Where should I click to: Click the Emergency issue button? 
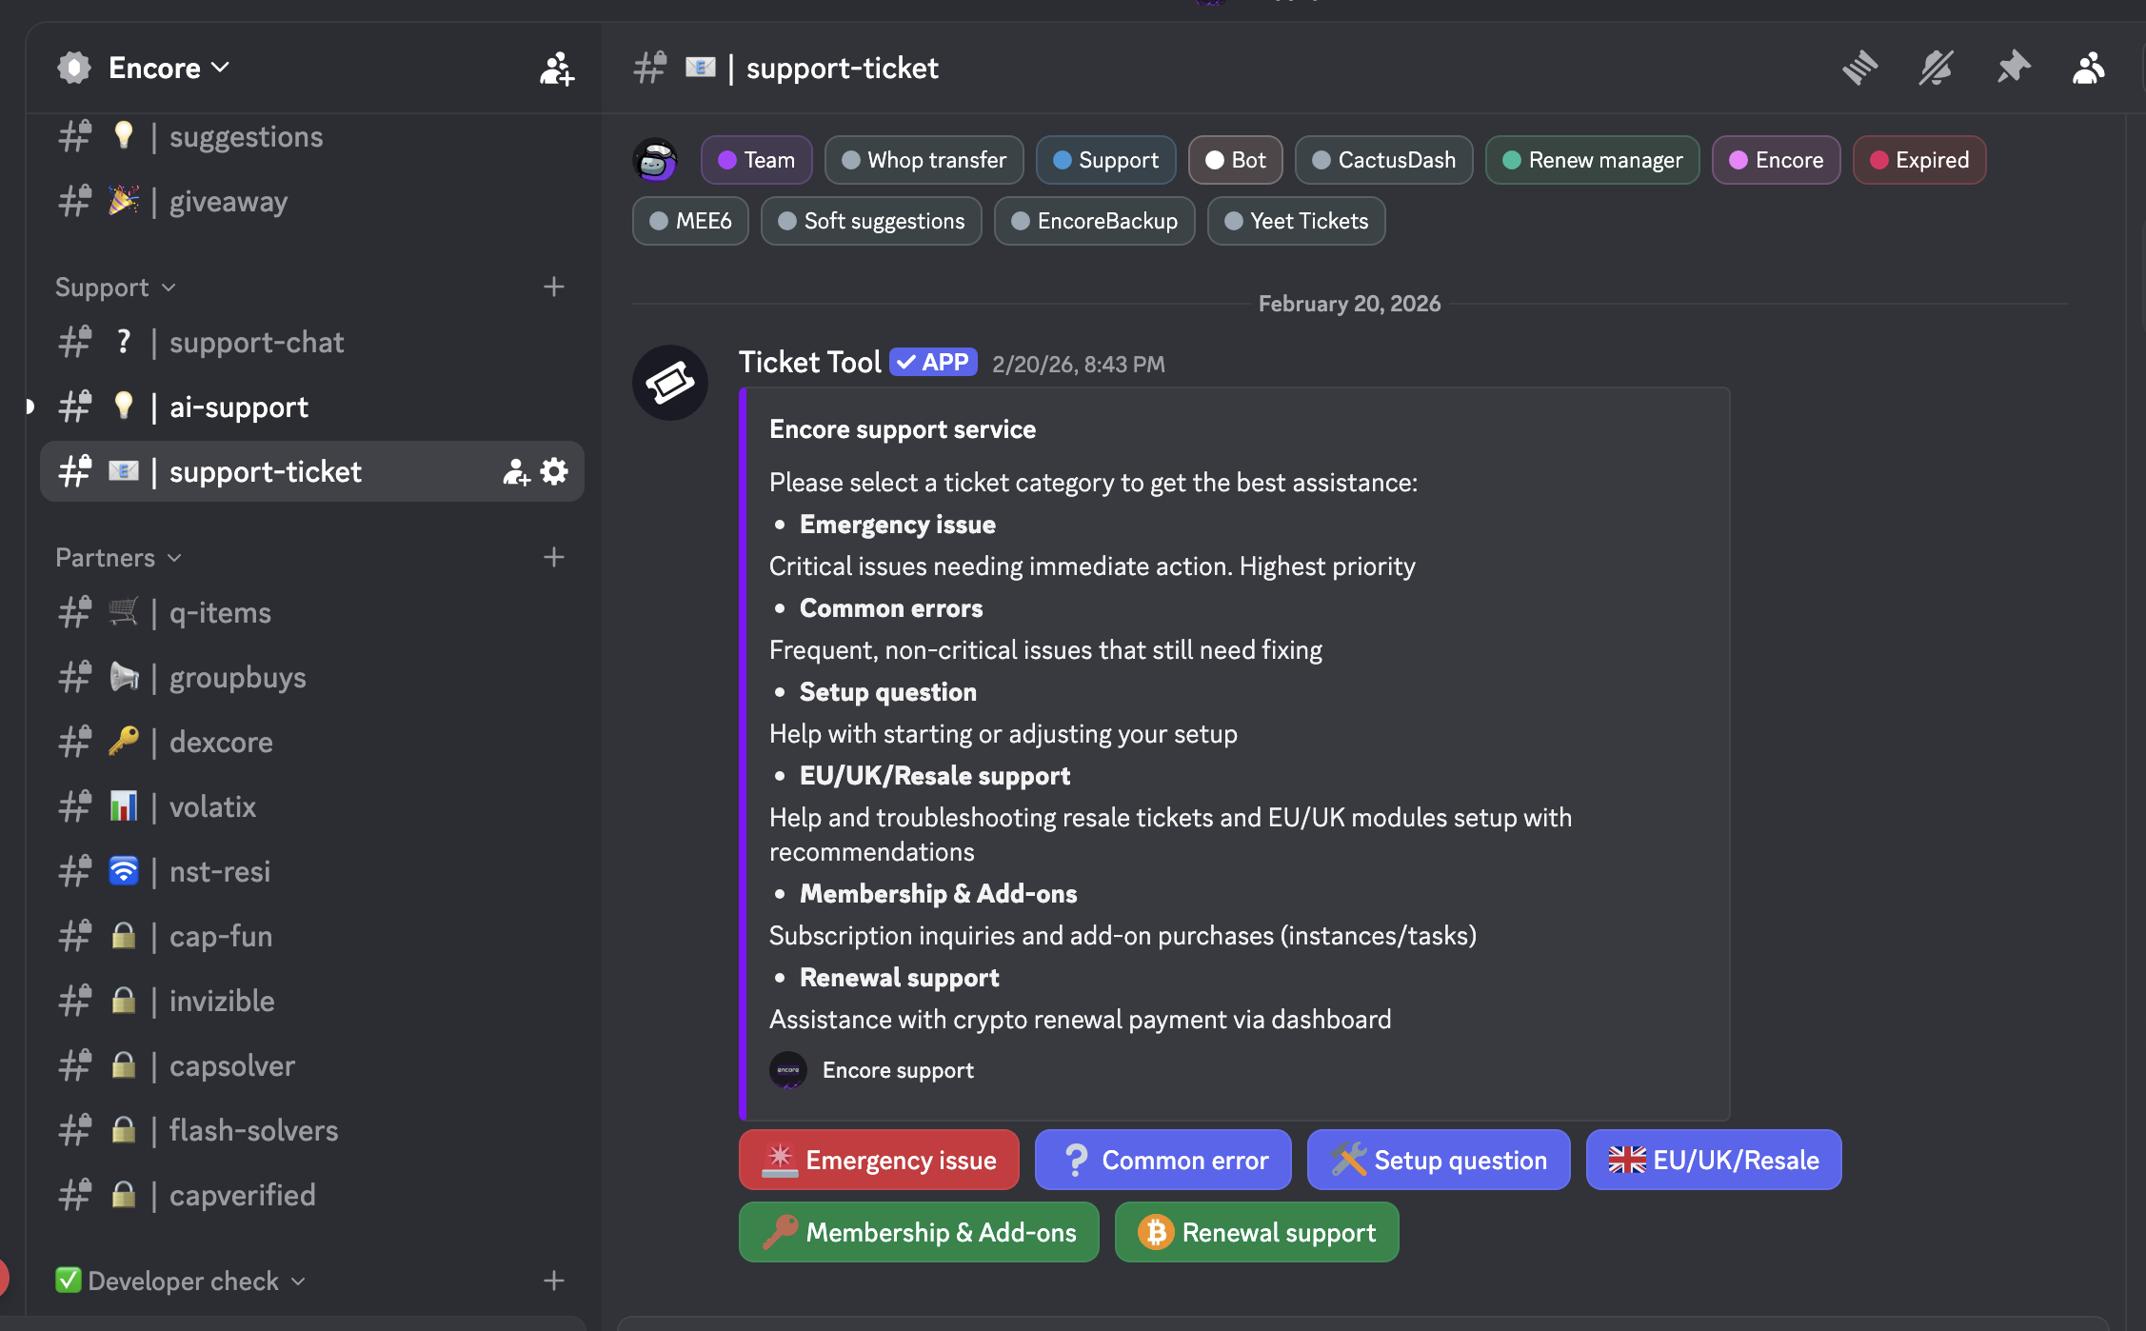coord(878,1160)
